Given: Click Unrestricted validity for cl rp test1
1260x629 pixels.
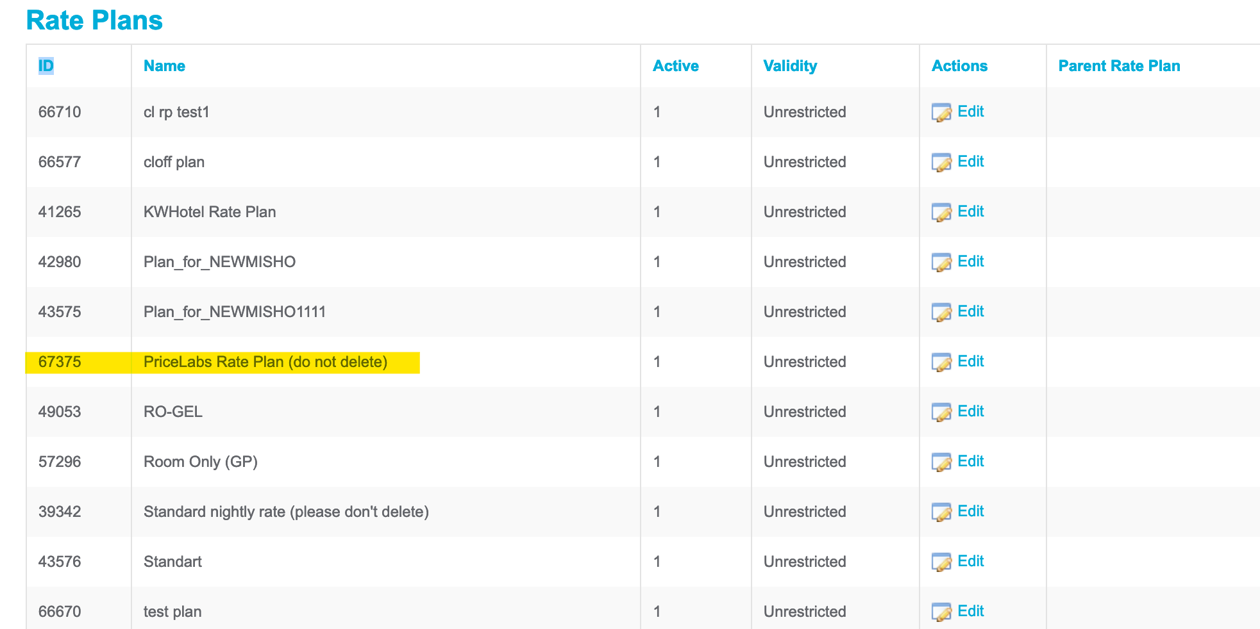Looking at the screenshot, I should point(805,112).
